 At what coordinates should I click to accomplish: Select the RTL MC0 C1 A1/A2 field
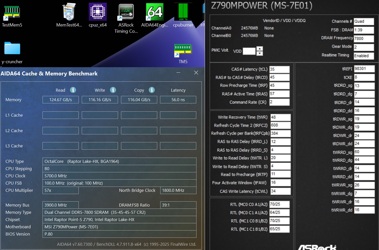point(279,213)
